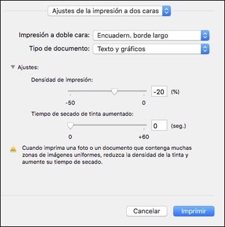Click the Tiempo de secado slider thumb
The width and height of the screenshot is (225, 227).
[x=71, y=126]
